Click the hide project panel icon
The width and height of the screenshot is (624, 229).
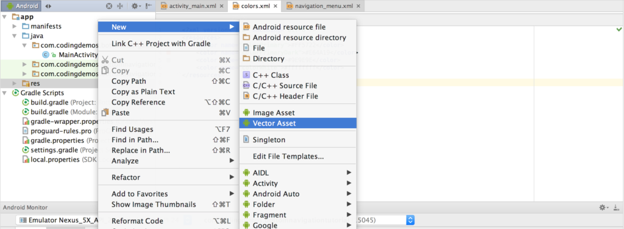pos(149,6)
